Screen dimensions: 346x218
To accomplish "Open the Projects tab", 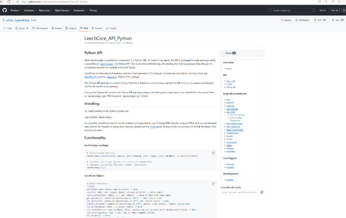I will [x=71, y=28].
